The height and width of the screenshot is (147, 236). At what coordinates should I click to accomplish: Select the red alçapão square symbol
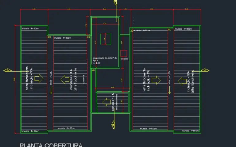click(124, 54)
